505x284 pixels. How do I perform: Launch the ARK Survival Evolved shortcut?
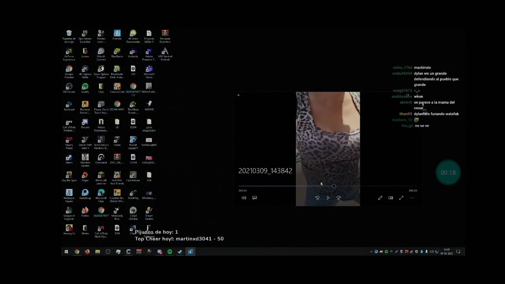coord(165,54)
